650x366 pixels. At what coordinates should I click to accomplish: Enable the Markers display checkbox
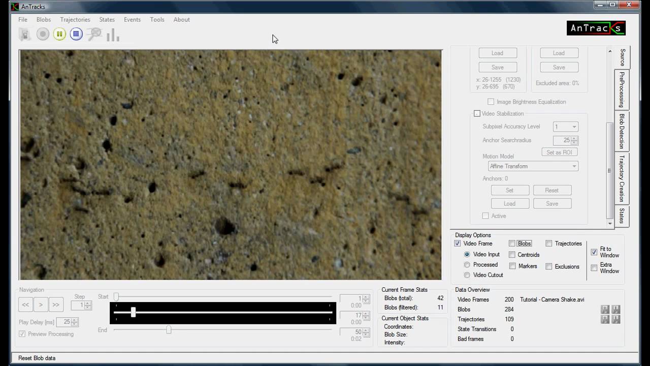[x=512, y=266]
